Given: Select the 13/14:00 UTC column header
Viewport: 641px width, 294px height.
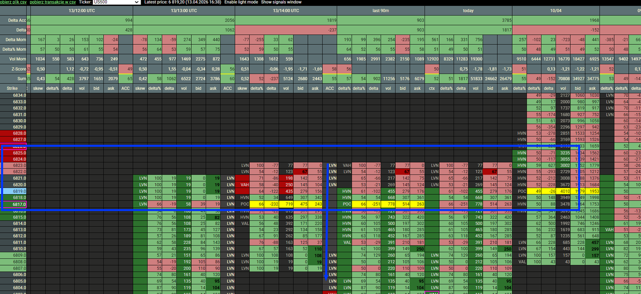Looking at the screenshot, I should point(286,10).
